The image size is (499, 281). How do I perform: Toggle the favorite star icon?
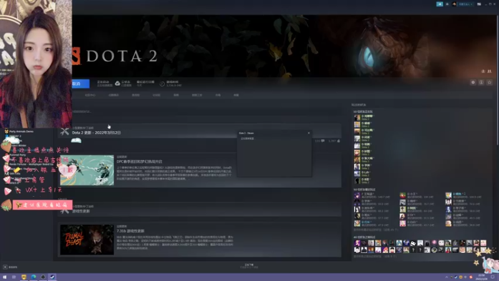tap(490, 82)
